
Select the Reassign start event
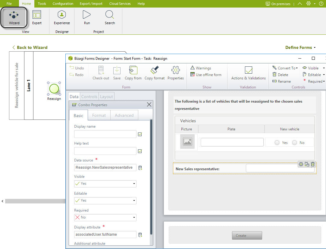pos(54,89)
